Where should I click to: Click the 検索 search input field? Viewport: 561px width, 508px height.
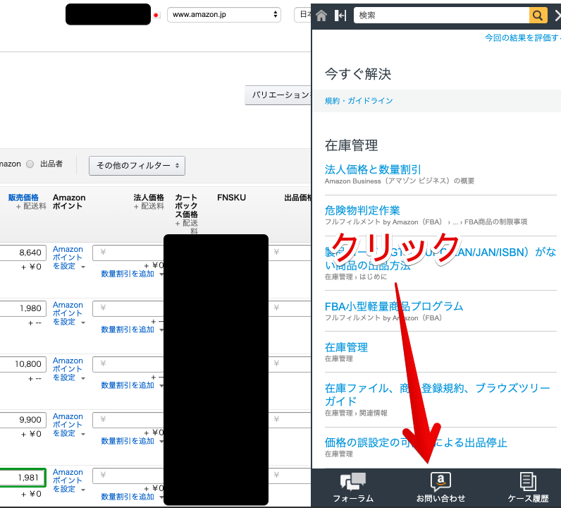click(441, 16)
